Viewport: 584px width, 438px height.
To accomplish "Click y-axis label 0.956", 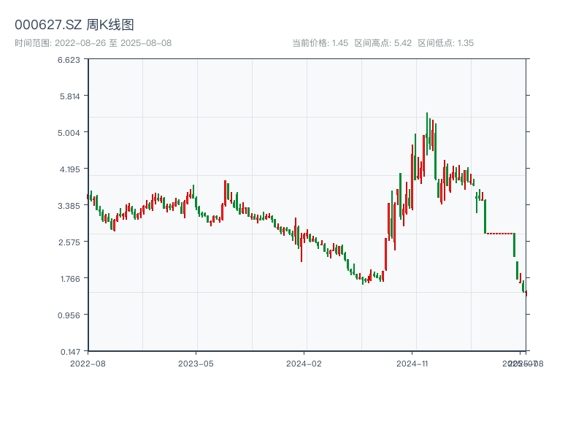I will click(69, 315).
